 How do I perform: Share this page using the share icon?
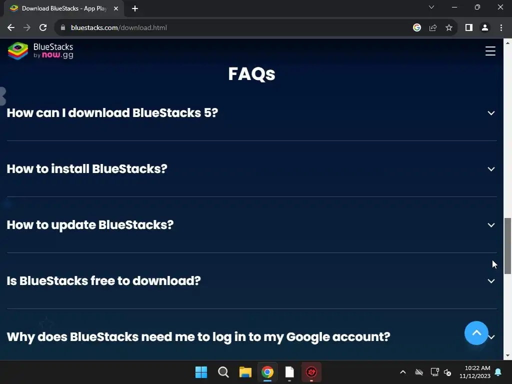point(433,28)
